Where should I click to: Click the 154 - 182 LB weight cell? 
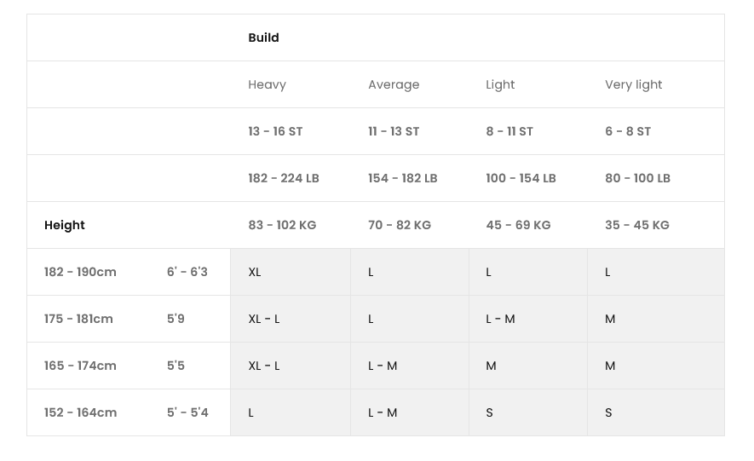click(402, 178)
